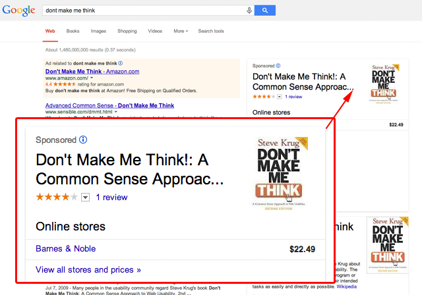Expand enlarged rating dropdown inside the callout
422x295 pixels.
point(85,198)
